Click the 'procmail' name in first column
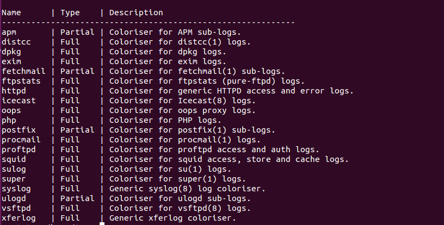This screenshot has width=444, height=225. 21,140
